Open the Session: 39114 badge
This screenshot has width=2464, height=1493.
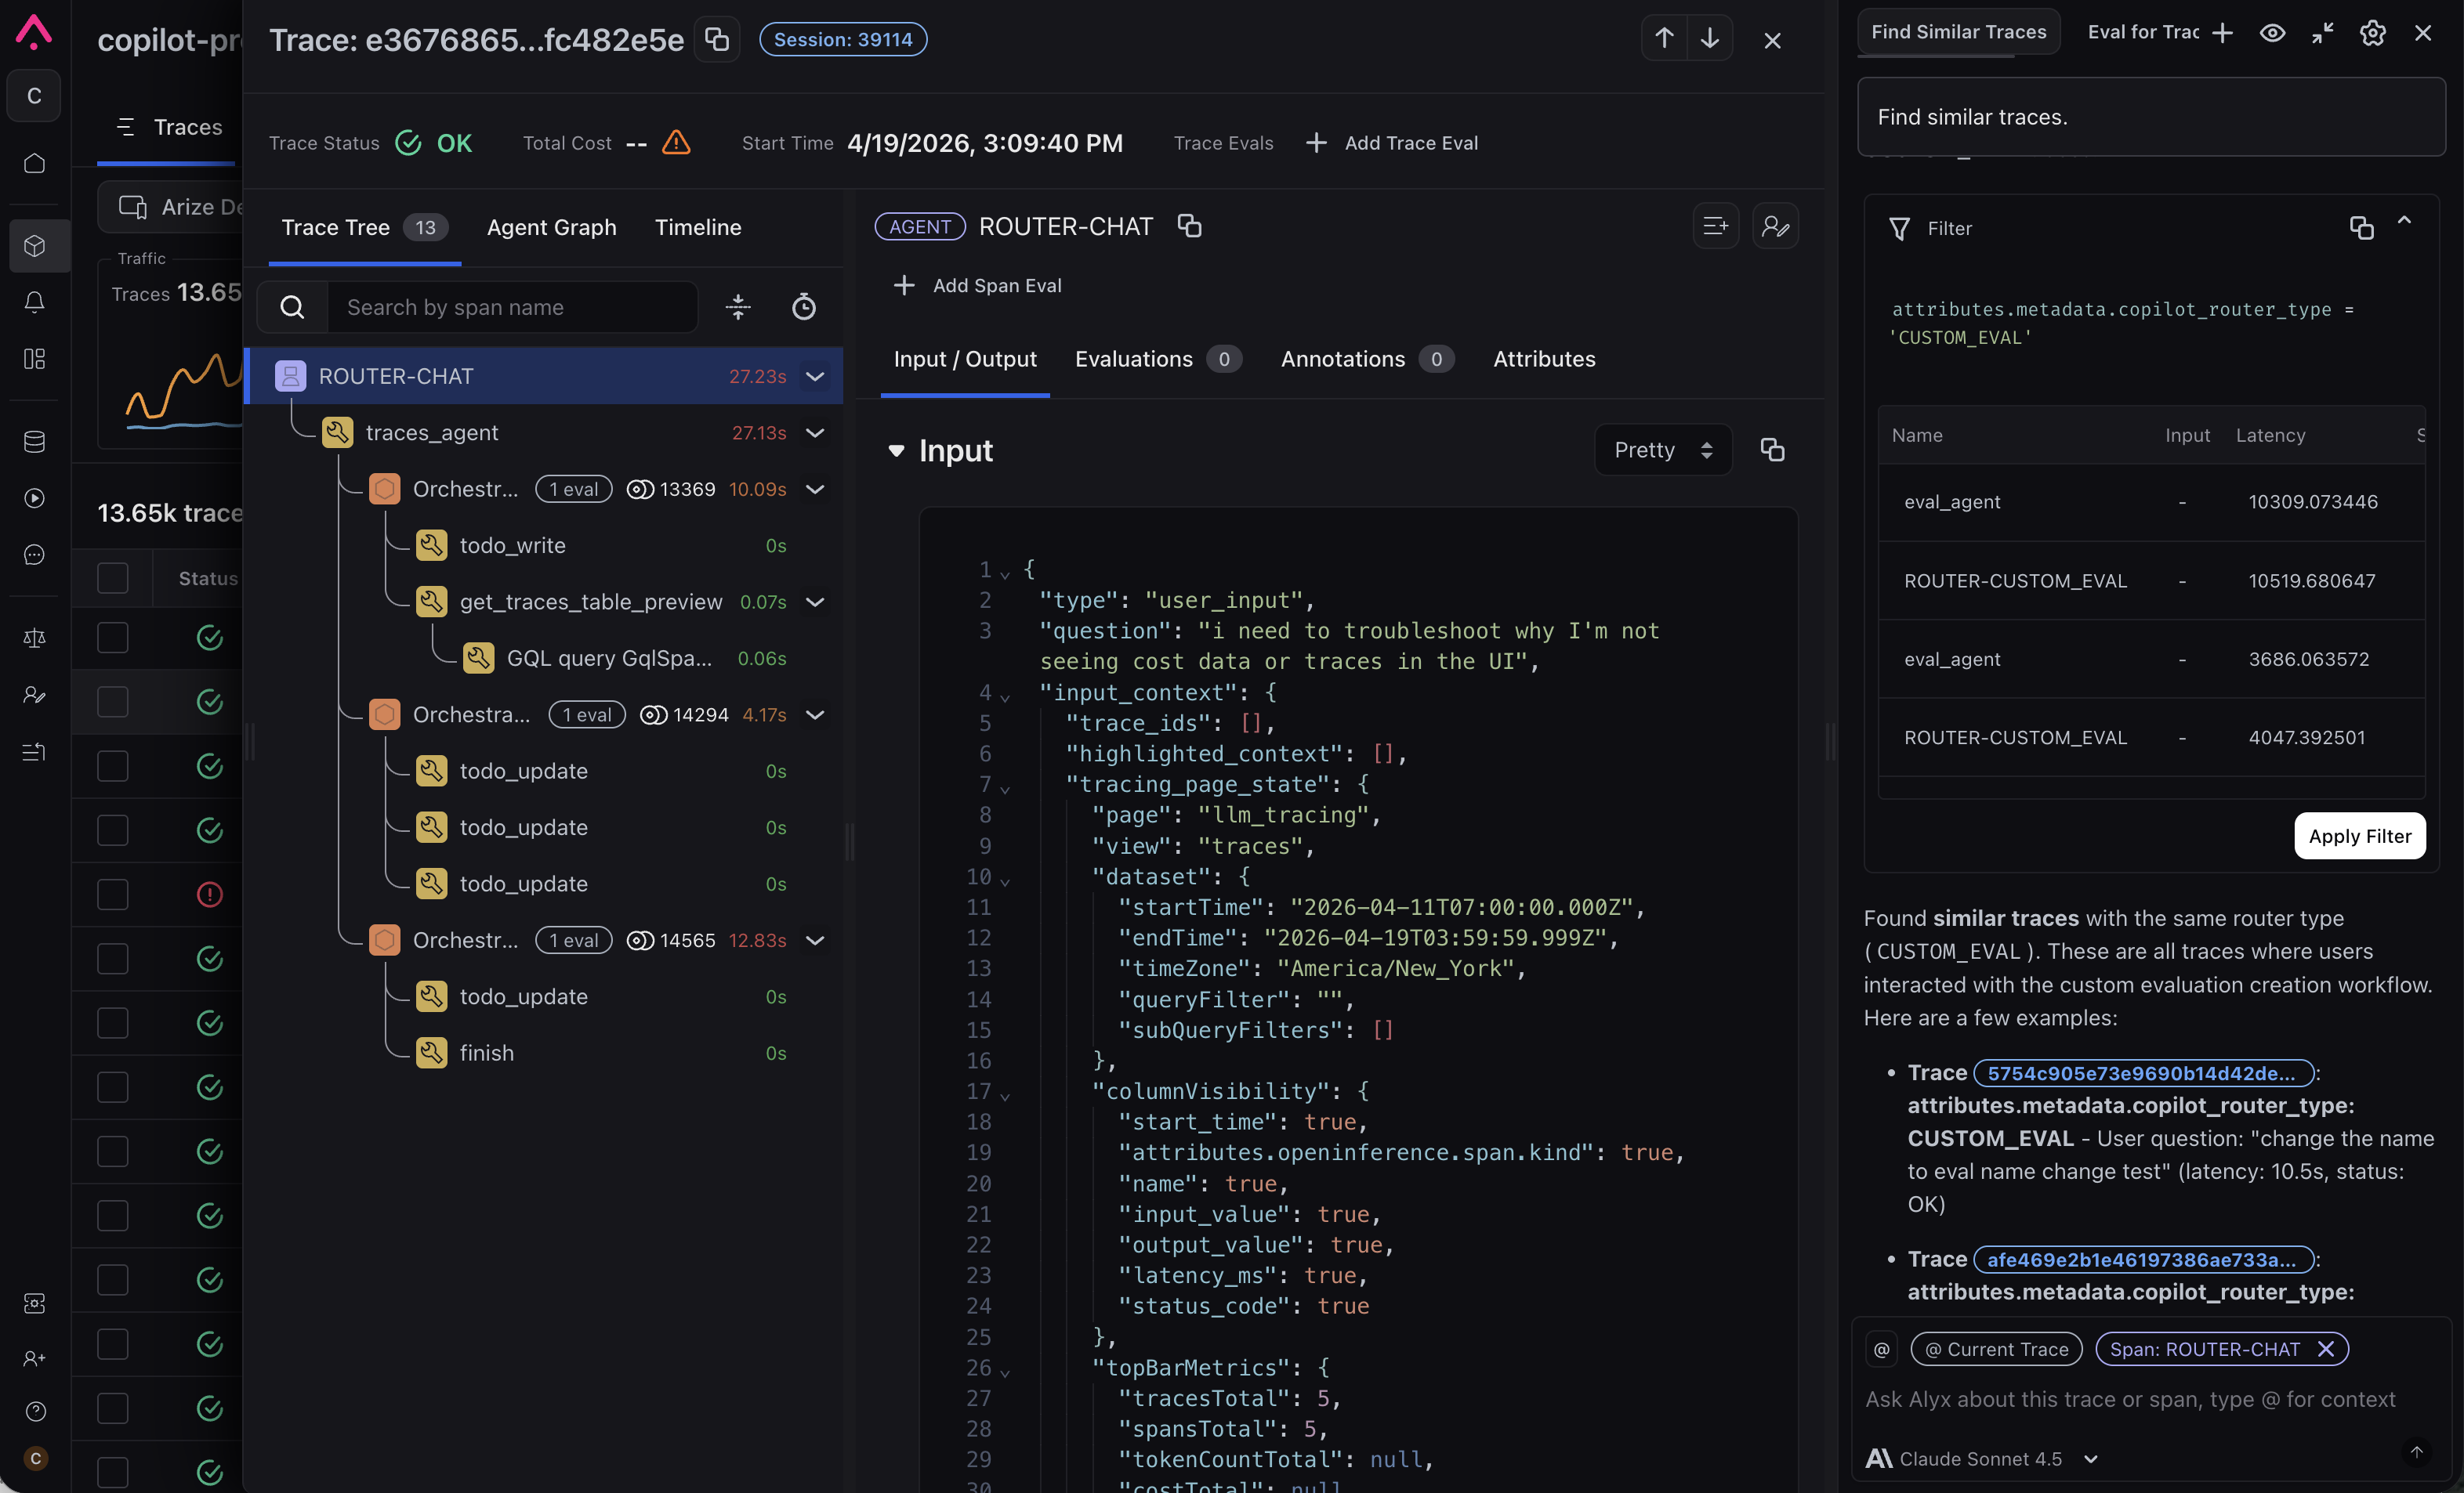pos(843,39)
